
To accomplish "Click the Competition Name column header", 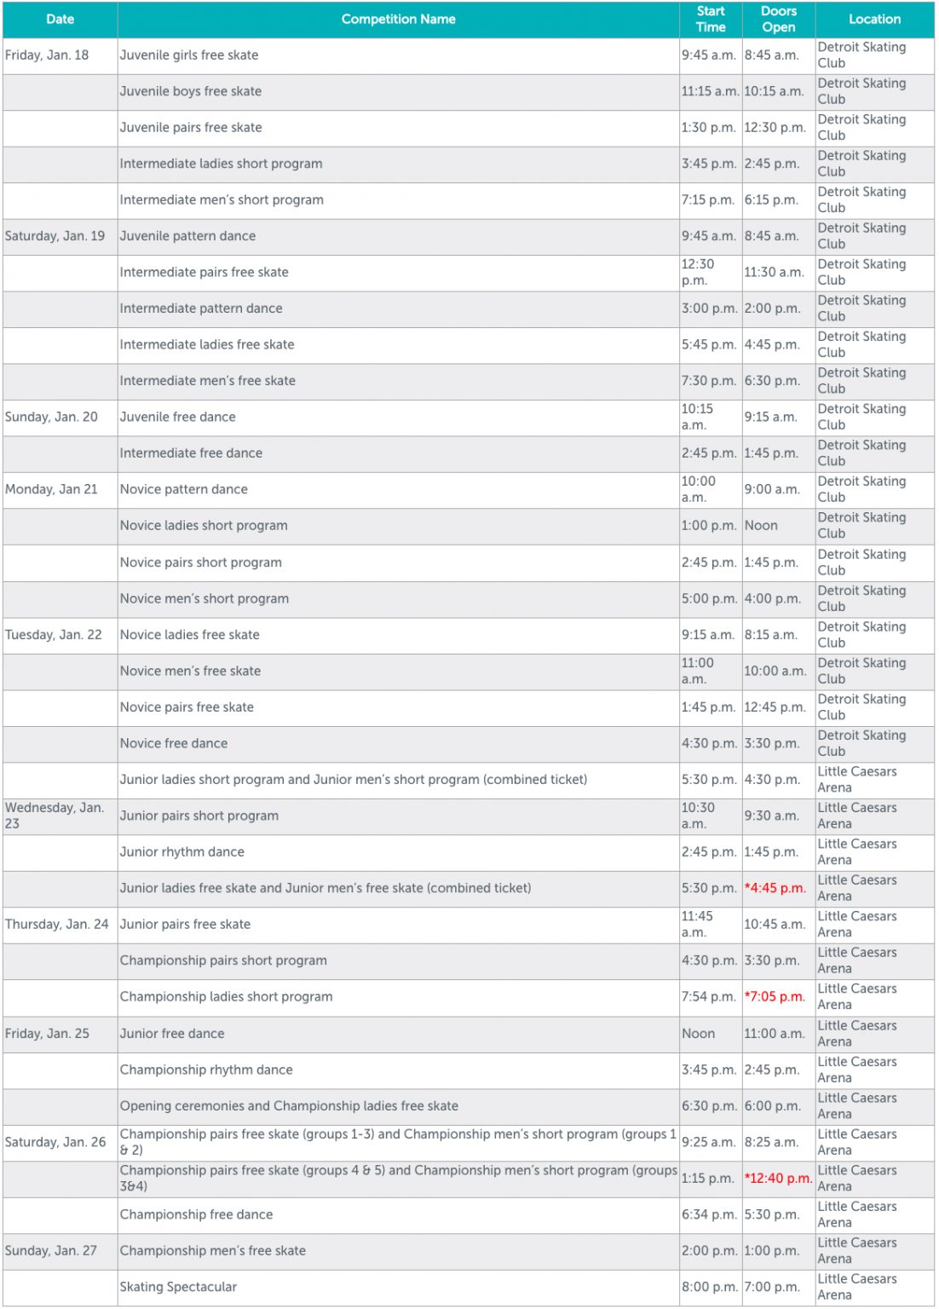I will click(398, 19).
